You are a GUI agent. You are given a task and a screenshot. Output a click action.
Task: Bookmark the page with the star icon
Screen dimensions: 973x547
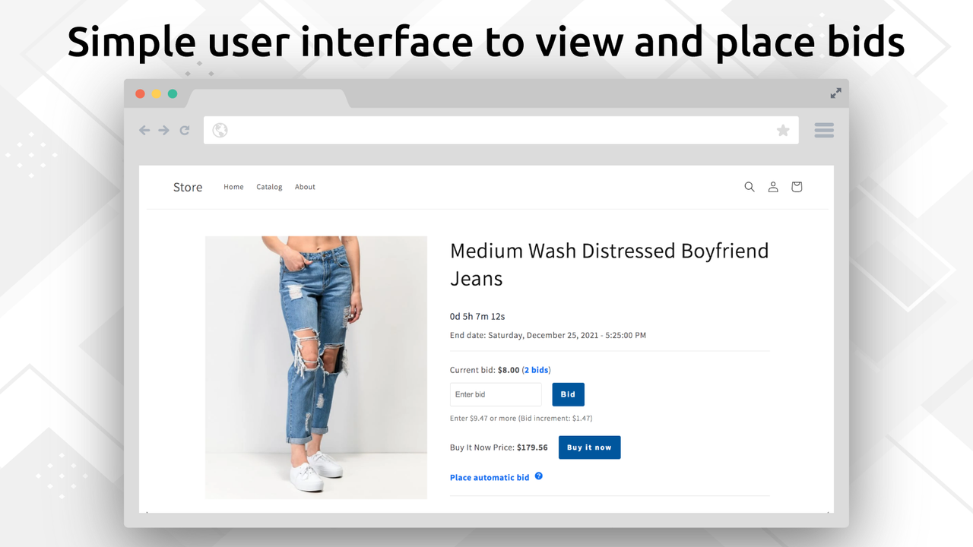click(783, 130)
